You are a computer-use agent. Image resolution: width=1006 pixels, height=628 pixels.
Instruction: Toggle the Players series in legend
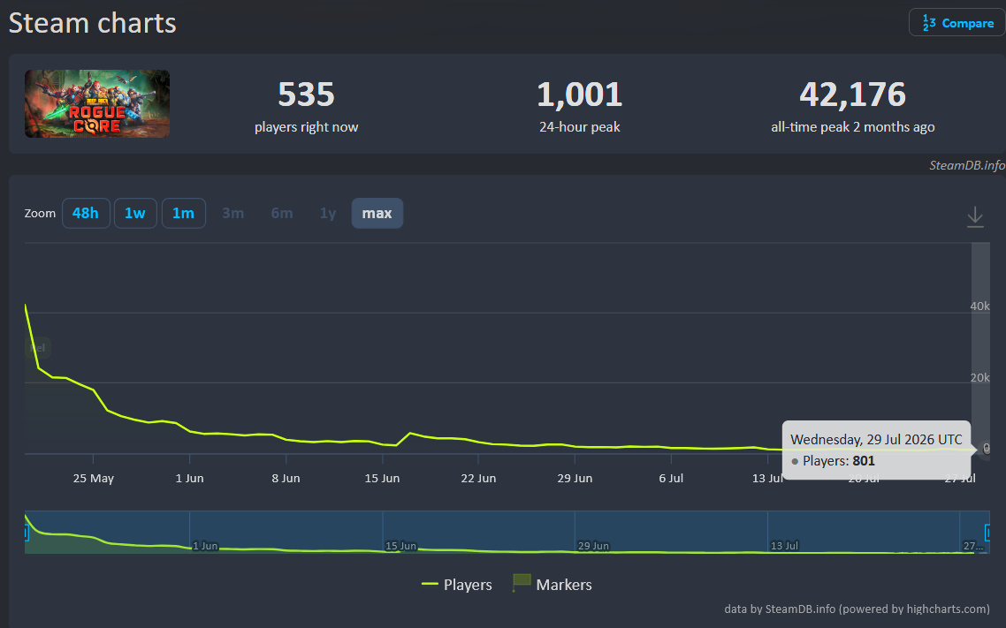point(457,585)
